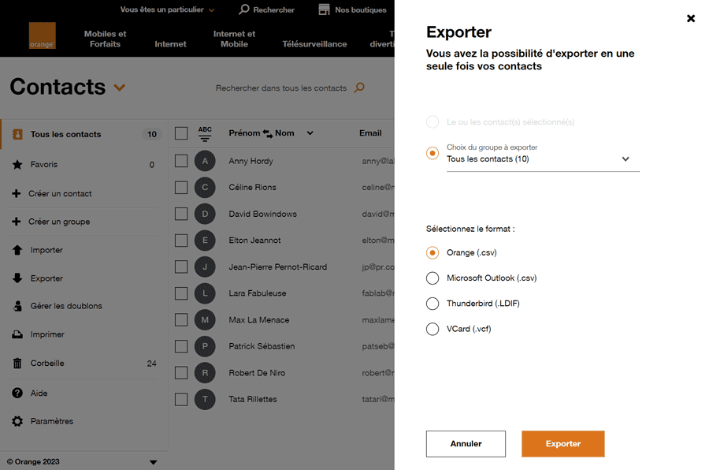Close the Exporter panel with the X
The height and width of the screenshot is (470, 709).
coord(690,19)
